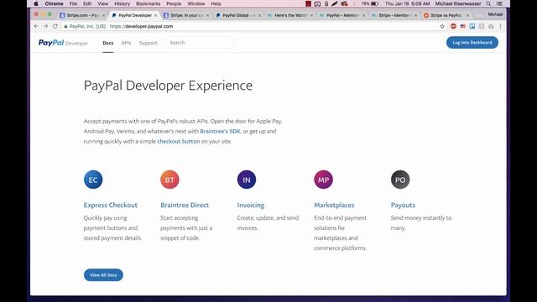
Task: Select the APIs navigation tab
Action: [126, 43]
